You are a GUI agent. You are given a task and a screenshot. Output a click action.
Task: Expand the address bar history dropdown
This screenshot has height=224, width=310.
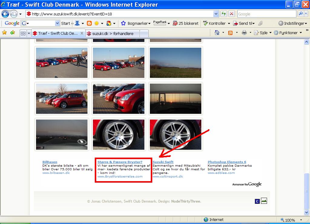pos(216,14)
